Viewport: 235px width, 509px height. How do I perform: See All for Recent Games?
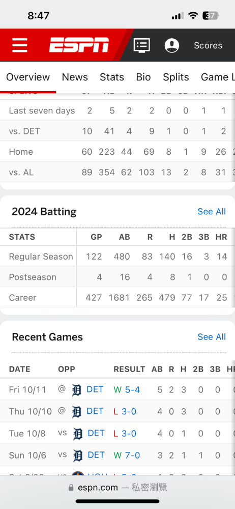click(212, 336)
